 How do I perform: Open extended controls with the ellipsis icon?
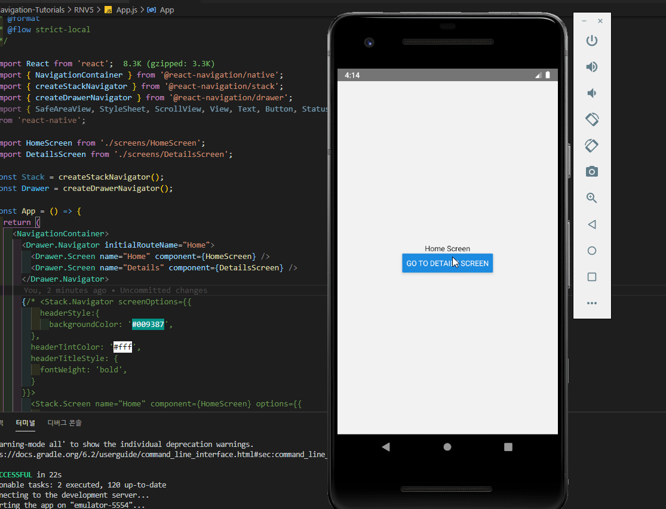click(x=592, y=303)
